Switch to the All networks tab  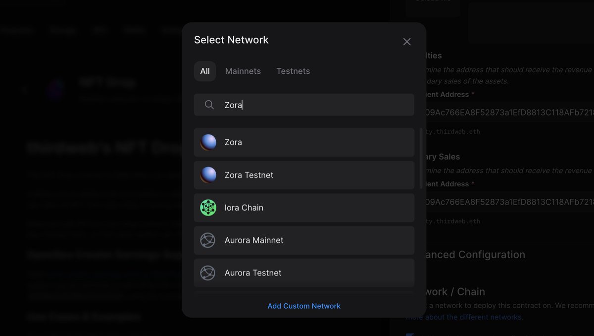coord(205,71)
